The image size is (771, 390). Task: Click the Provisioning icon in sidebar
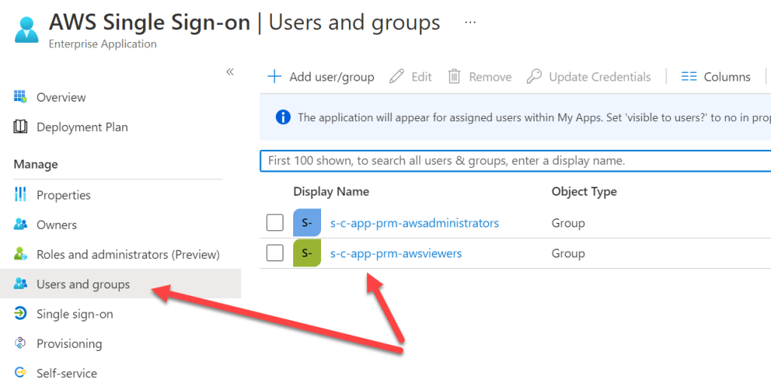coord(20,343)
